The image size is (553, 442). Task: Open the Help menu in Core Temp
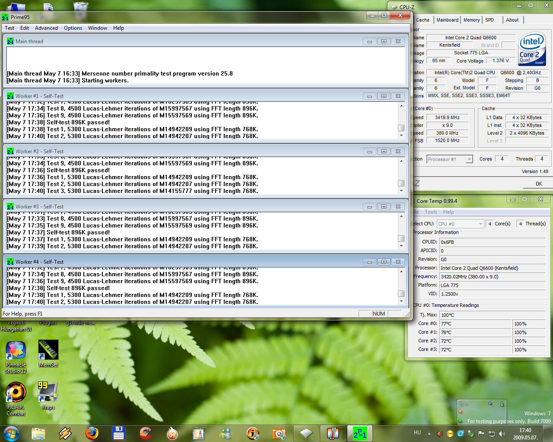[448, 212]
